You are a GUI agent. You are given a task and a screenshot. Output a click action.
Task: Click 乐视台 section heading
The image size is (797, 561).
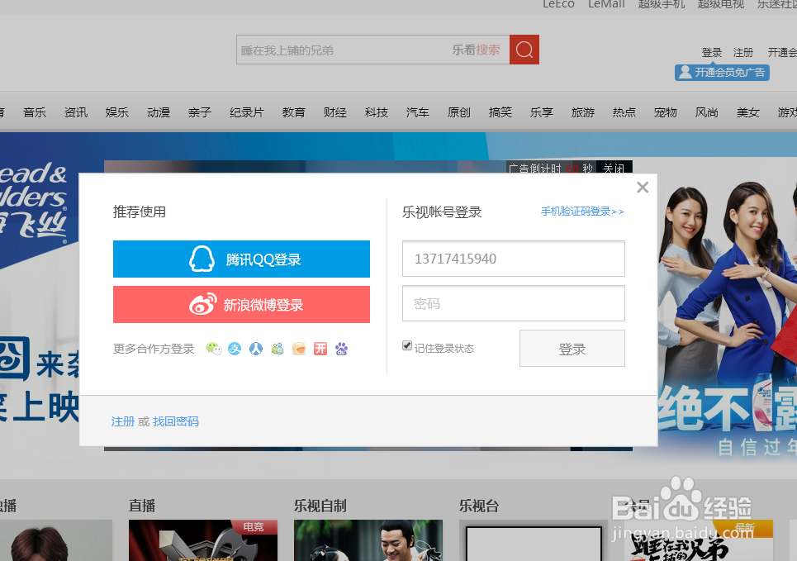(479, 506)
